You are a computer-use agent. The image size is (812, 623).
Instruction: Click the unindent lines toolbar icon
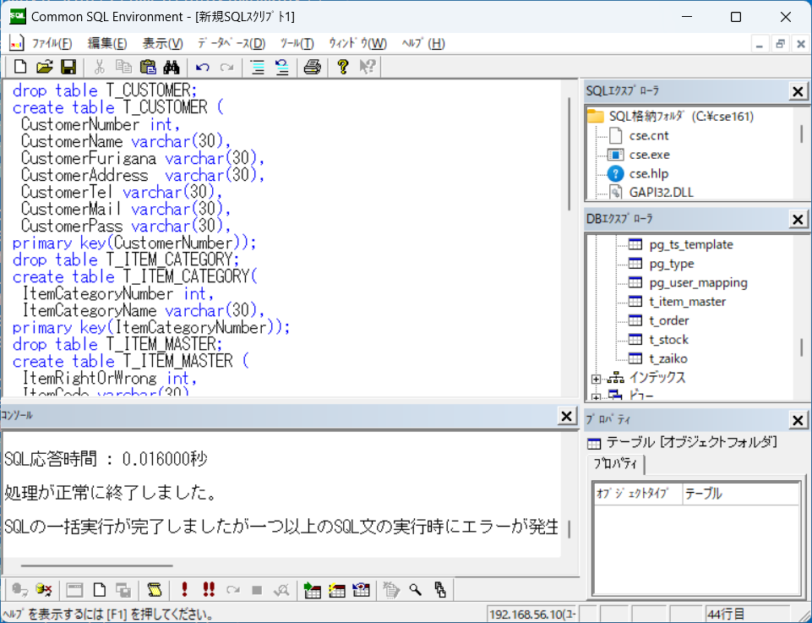281,67
